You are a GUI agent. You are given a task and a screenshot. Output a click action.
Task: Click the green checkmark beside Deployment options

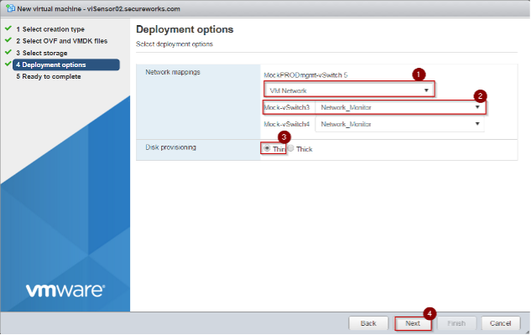point(8,64)
